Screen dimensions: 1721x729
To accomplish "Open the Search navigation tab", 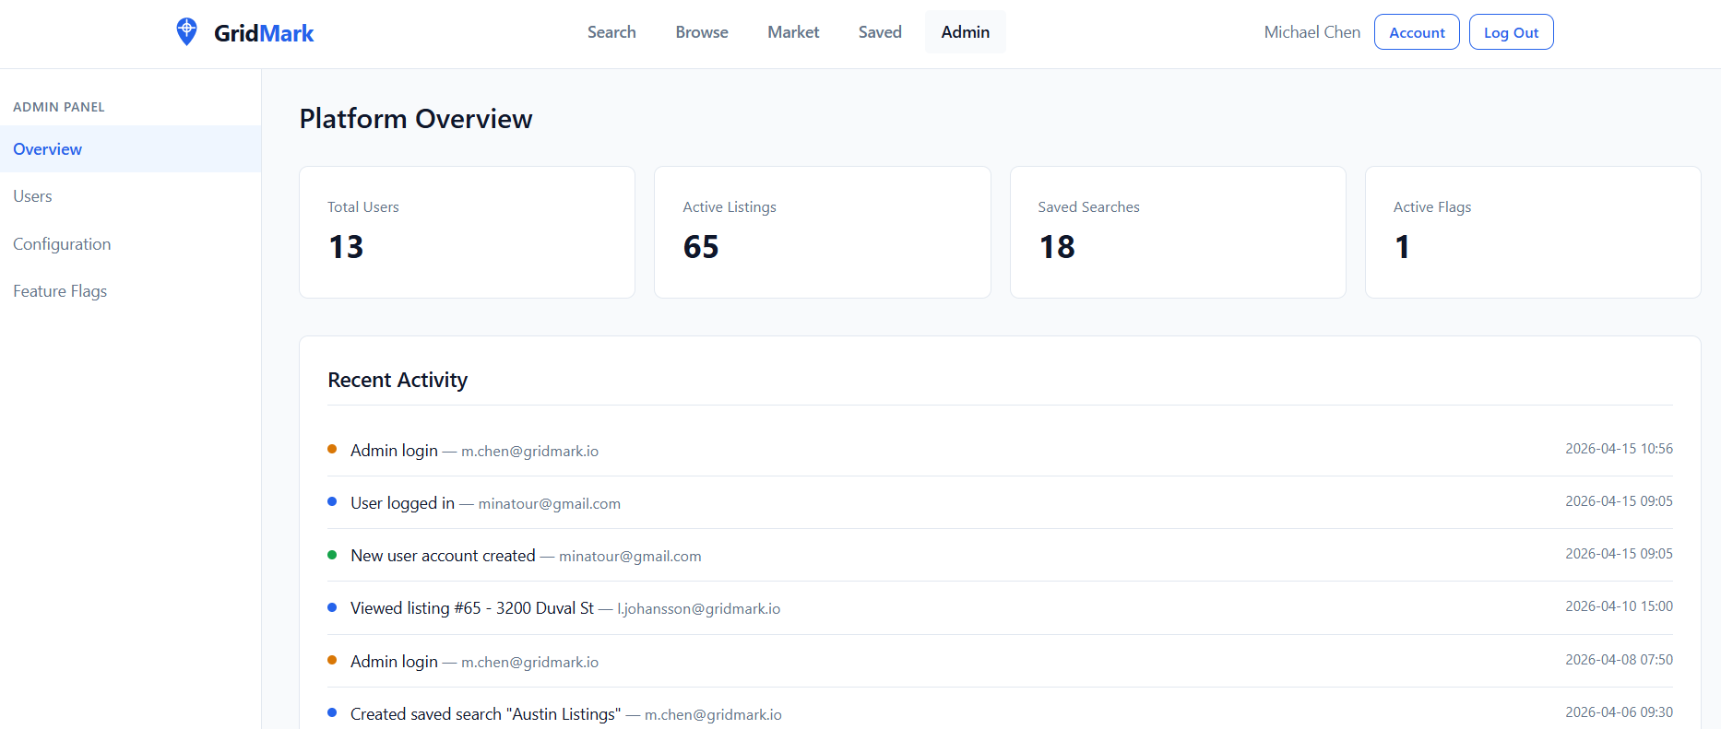I will [x=611, y=32].
